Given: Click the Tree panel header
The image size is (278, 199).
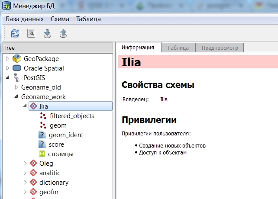Looking at the screenshot, I should [x=58, y=48].
